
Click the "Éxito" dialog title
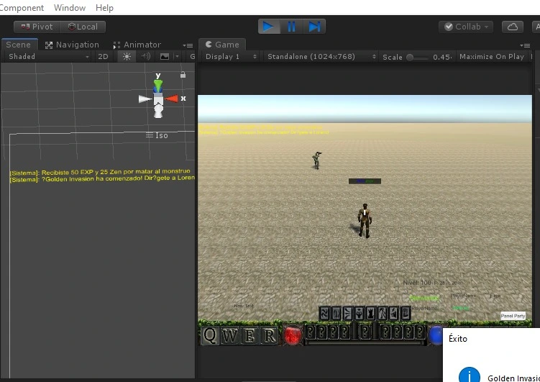tap(458, 339)
